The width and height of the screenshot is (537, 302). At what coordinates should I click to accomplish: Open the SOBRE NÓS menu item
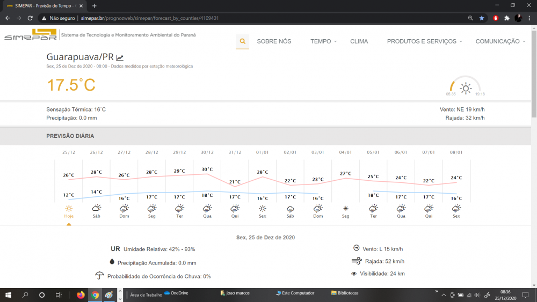click(274, 41)
